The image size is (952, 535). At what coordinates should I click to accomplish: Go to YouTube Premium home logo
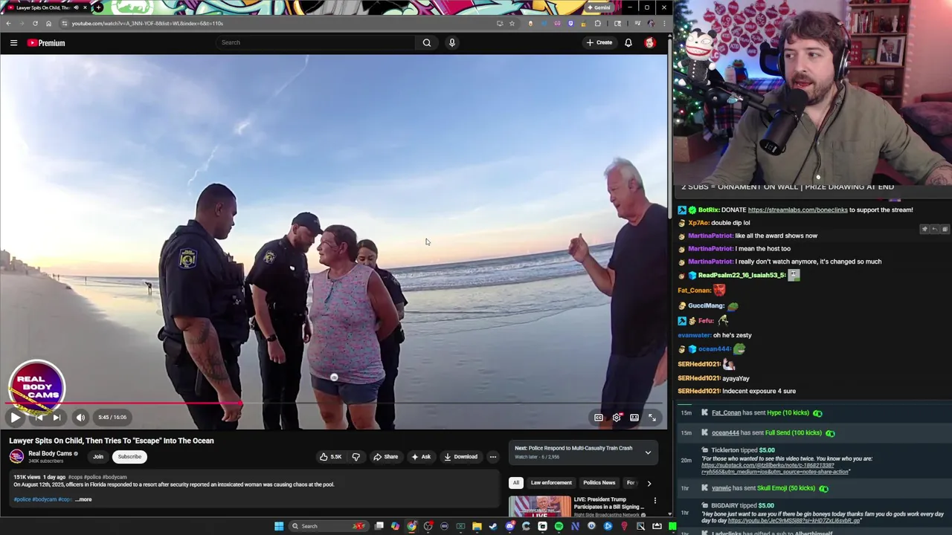(x=46, y=43)
